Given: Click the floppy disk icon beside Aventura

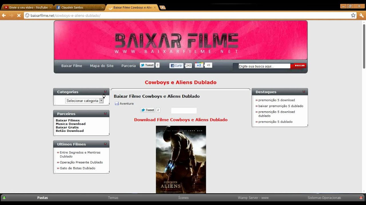Looking at the screenshot, I should 117,104.
